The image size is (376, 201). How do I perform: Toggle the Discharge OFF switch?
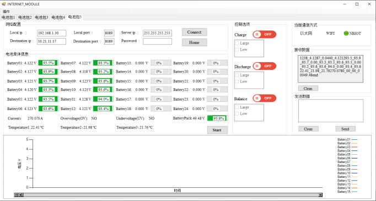[x=264, y=66]
